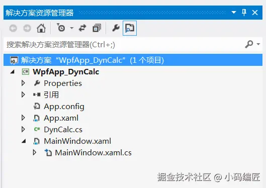The image size is (266, 188).
Task: Click the Forward navigation arrow in toolbar
Action: click(27, 28)
